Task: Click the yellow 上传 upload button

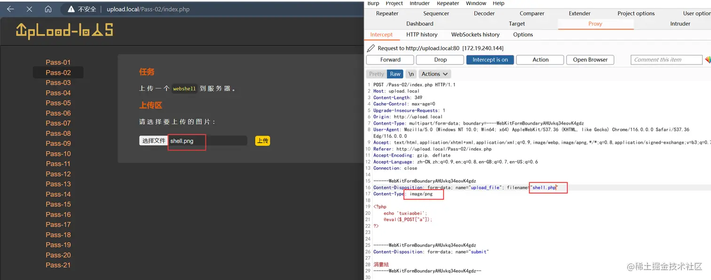Action: 262,141
